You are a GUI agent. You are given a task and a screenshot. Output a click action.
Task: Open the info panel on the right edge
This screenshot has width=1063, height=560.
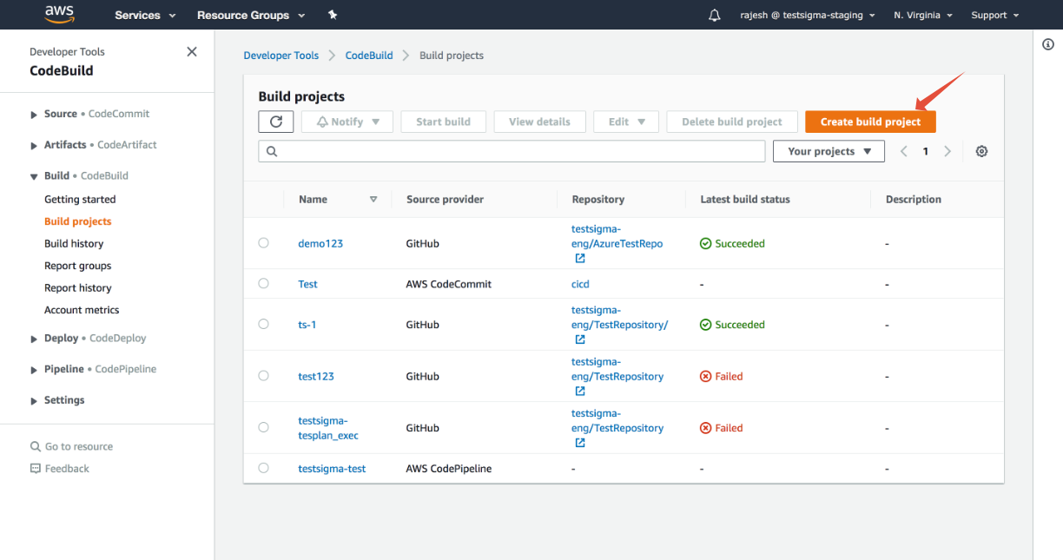coord(1047,43)
